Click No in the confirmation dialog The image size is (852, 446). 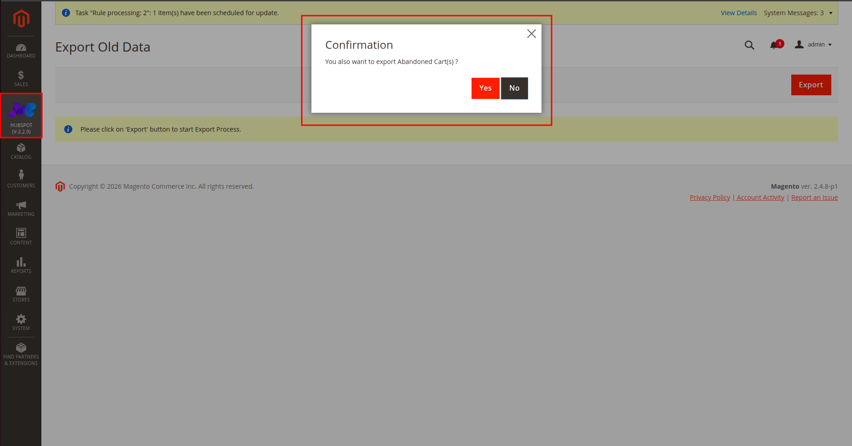[x=514, y=88]
